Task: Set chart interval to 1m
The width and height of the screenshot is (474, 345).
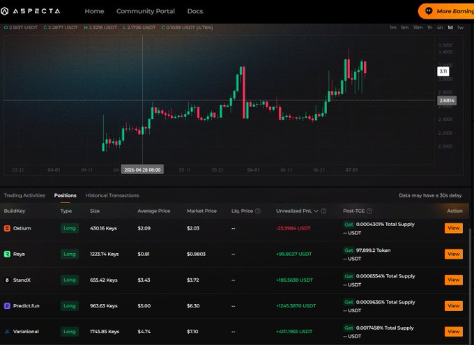Action: tap(392, 27)
